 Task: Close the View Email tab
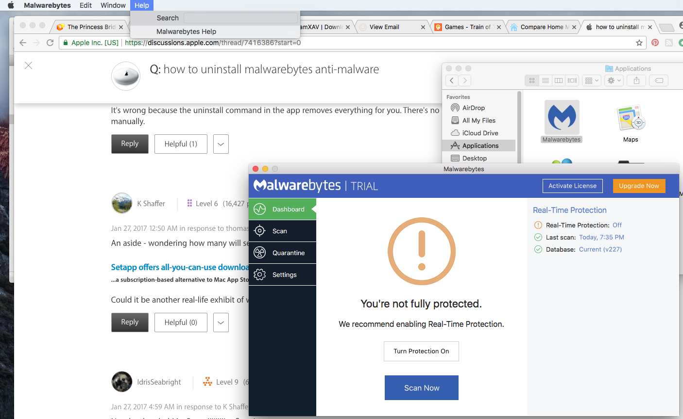tap(423, 27)
